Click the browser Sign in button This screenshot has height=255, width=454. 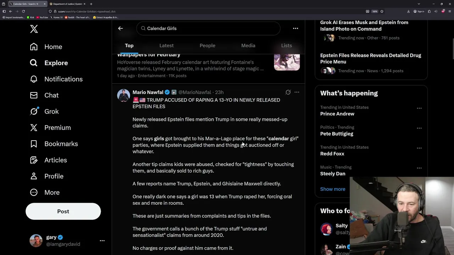[419, 11]
